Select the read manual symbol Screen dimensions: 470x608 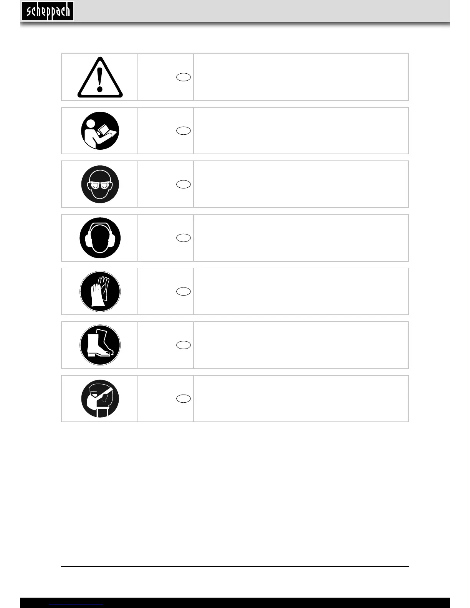pos(100,131)
